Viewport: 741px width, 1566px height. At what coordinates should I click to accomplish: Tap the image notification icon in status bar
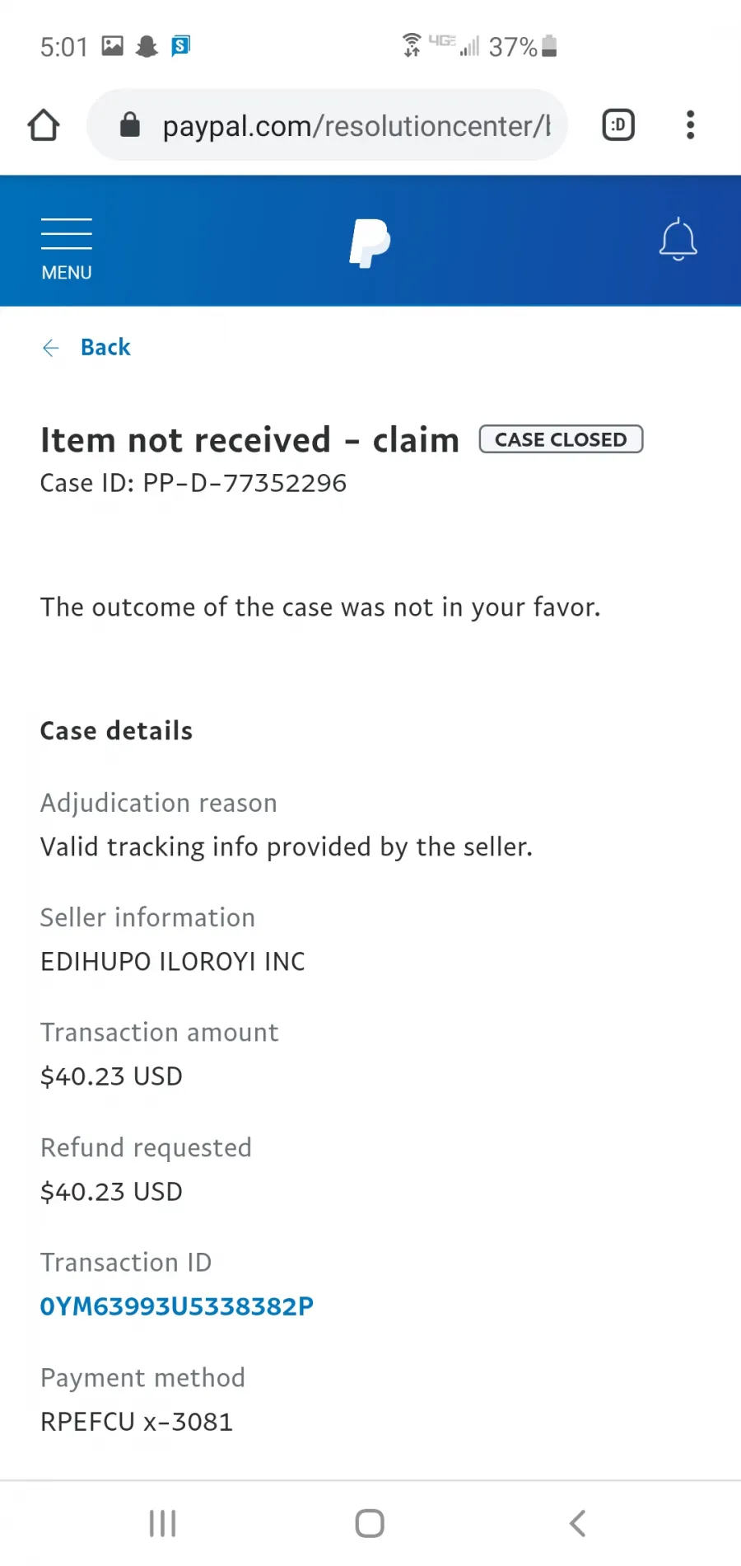[113, 46]
